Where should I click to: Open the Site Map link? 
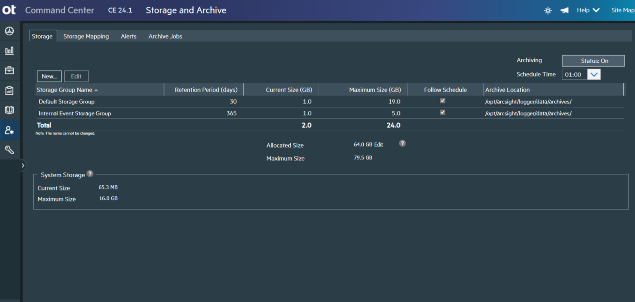623,10
